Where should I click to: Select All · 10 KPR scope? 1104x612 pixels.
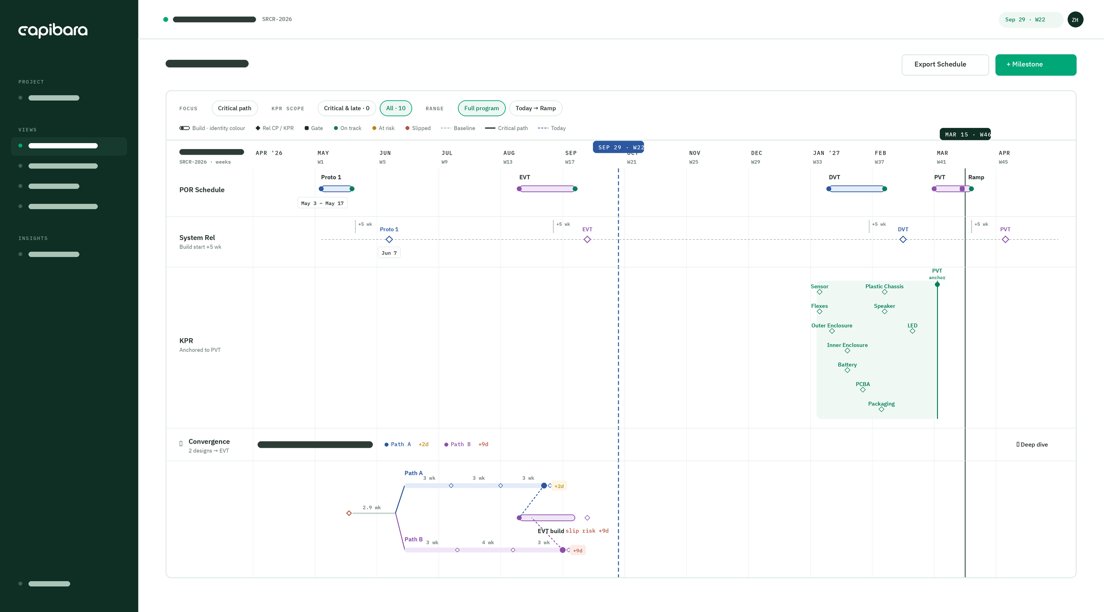click(x=396, y=109)
